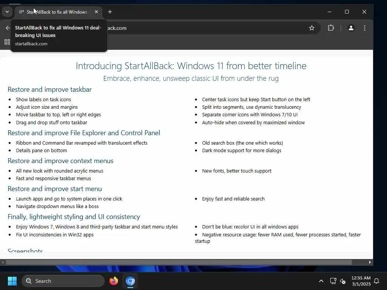
Task: Click 'Finally, lightweight styling and UI consistency'
Action: (74, 216)
